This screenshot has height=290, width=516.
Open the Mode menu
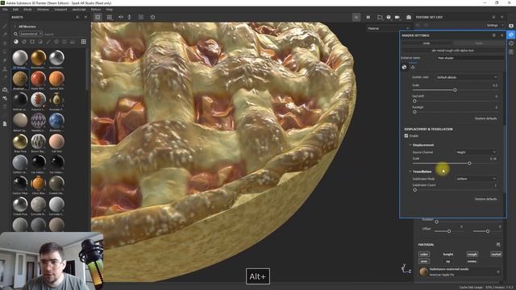click(x=27, y=10)
